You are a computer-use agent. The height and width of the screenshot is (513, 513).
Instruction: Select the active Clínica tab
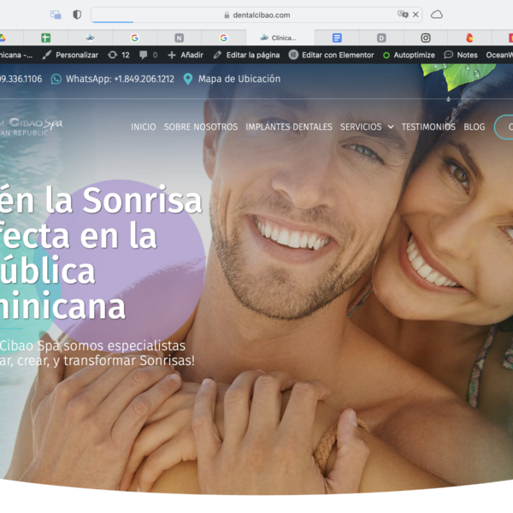280,38
